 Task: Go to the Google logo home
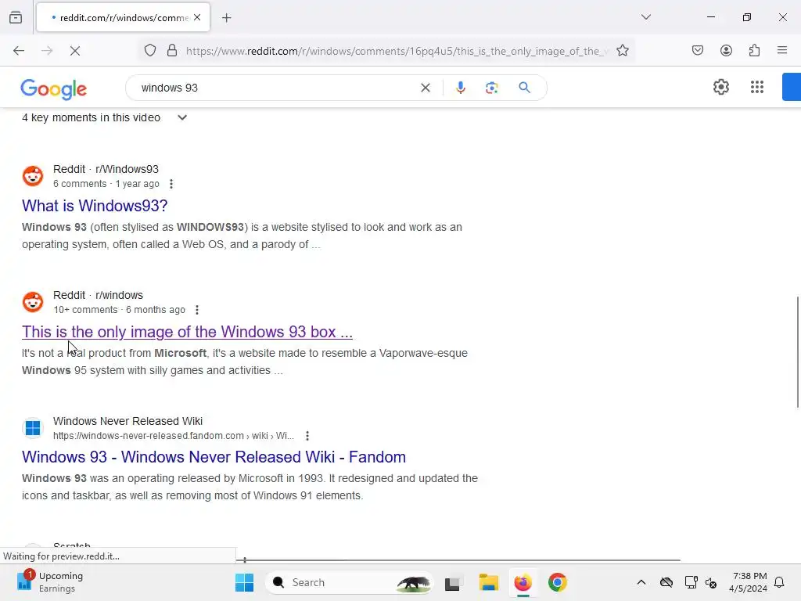click(54, 89)
